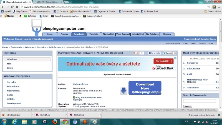Open the Chrome menu icon
The width and height of the screenshot is (222, 125).
[x=219, y=7]
